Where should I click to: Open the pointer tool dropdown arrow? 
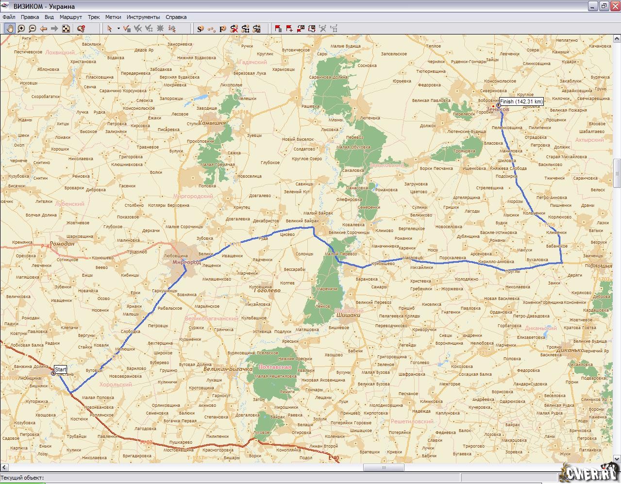[118, 29]
